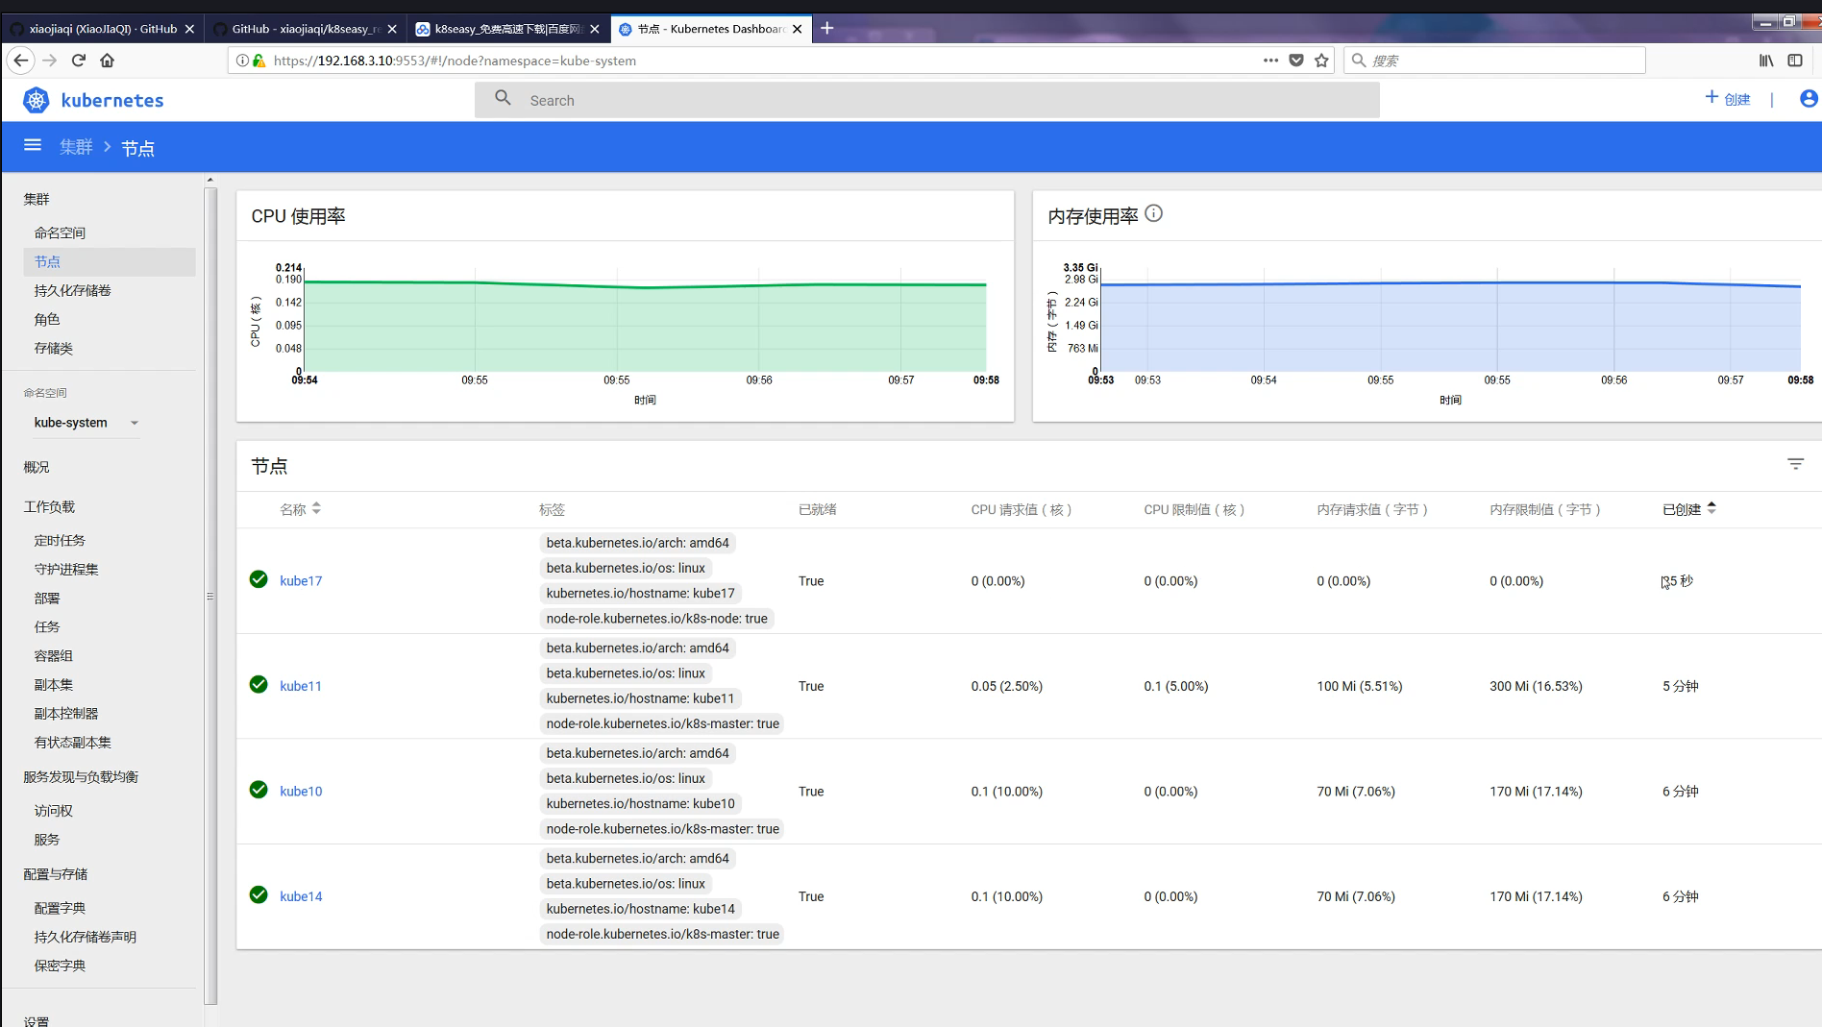1822x1027 pixels.
Task: Open the kube-system namespace dropdown
Action: (x=86, y=423)
